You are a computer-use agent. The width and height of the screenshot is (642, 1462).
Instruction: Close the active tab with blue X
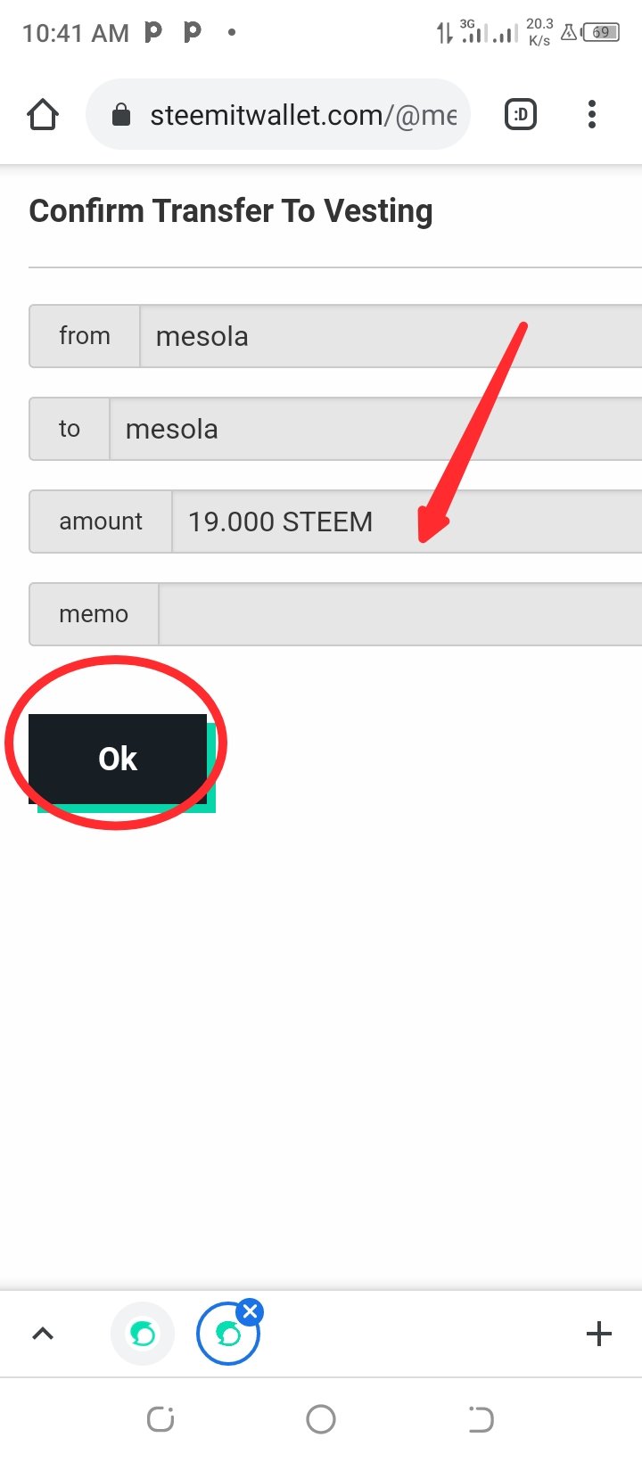(250, 1311)
